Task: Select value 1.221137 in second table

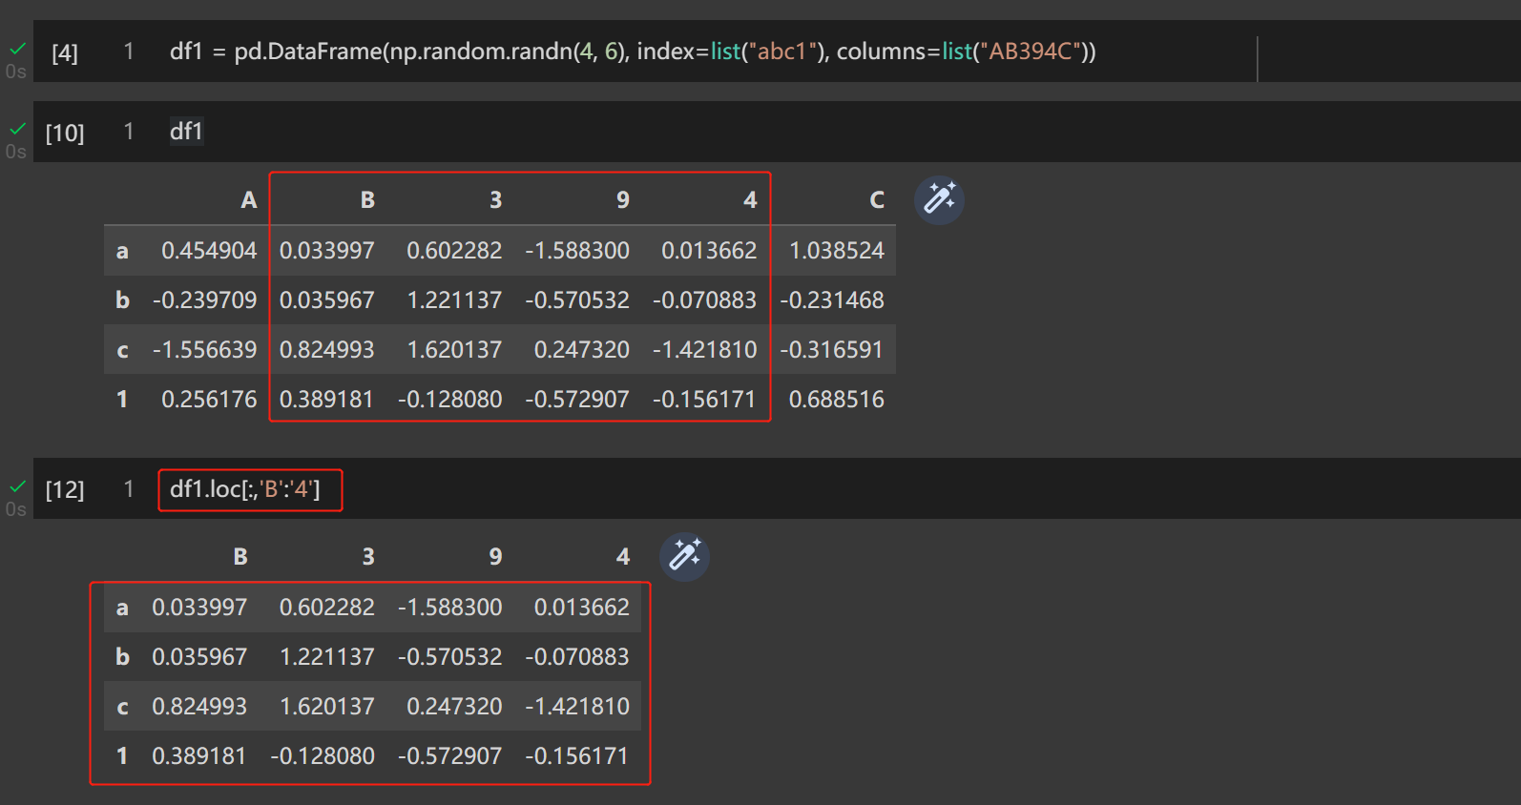Action: click(327, 657)
